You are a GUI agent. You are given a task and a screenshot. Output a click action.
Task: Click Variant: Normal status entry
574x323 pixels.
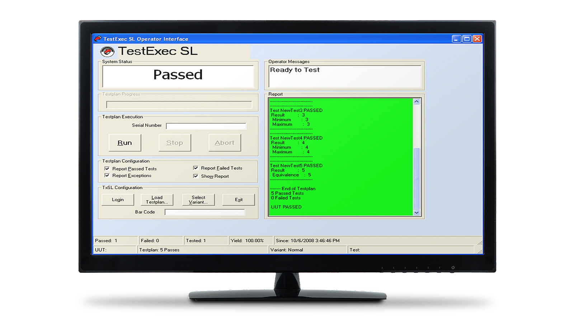tap(308, 250)
